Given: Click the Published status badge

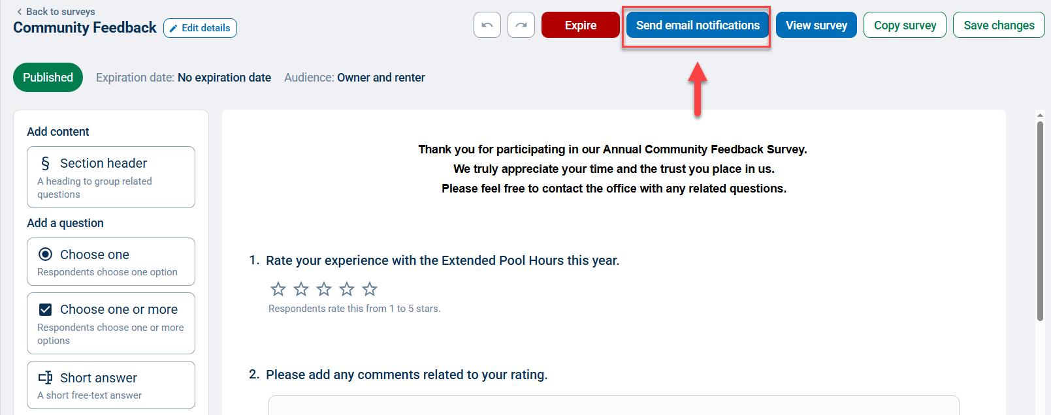Looking at the screenshot, I should pyautogui.click(x=48, y=78).
